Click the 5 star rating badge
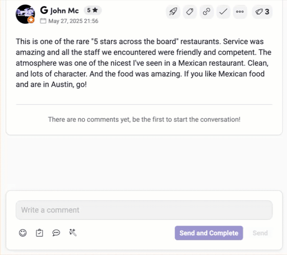Image resolution: width=287 pixels, height=255 pixels. [92, 10]
